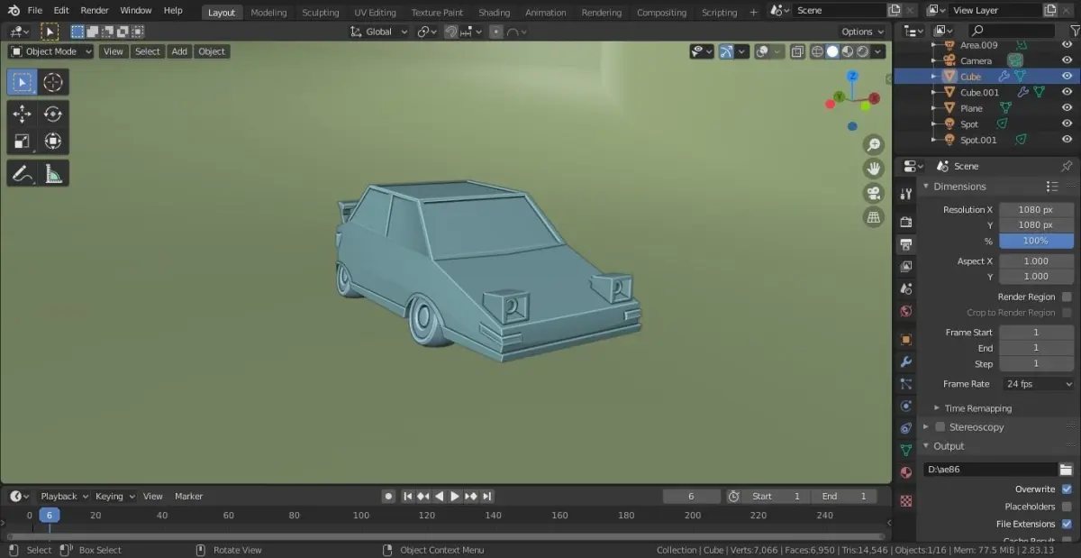This screenshot has height=558, width=1081.
Task: Open the Render properties tab
Action: [x=906, y=222]
